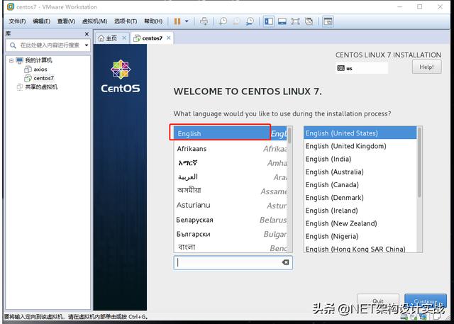This screenshot has height=324, width=454.
Task: Switch to Unity mode icon
Action: (x=309, y=21)
